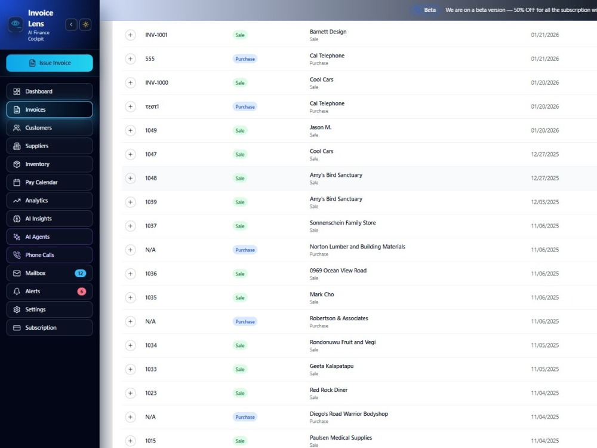The image size is (597, 448).
Task: Click the AI Agents sparkle icon
Action: (17, 237)
